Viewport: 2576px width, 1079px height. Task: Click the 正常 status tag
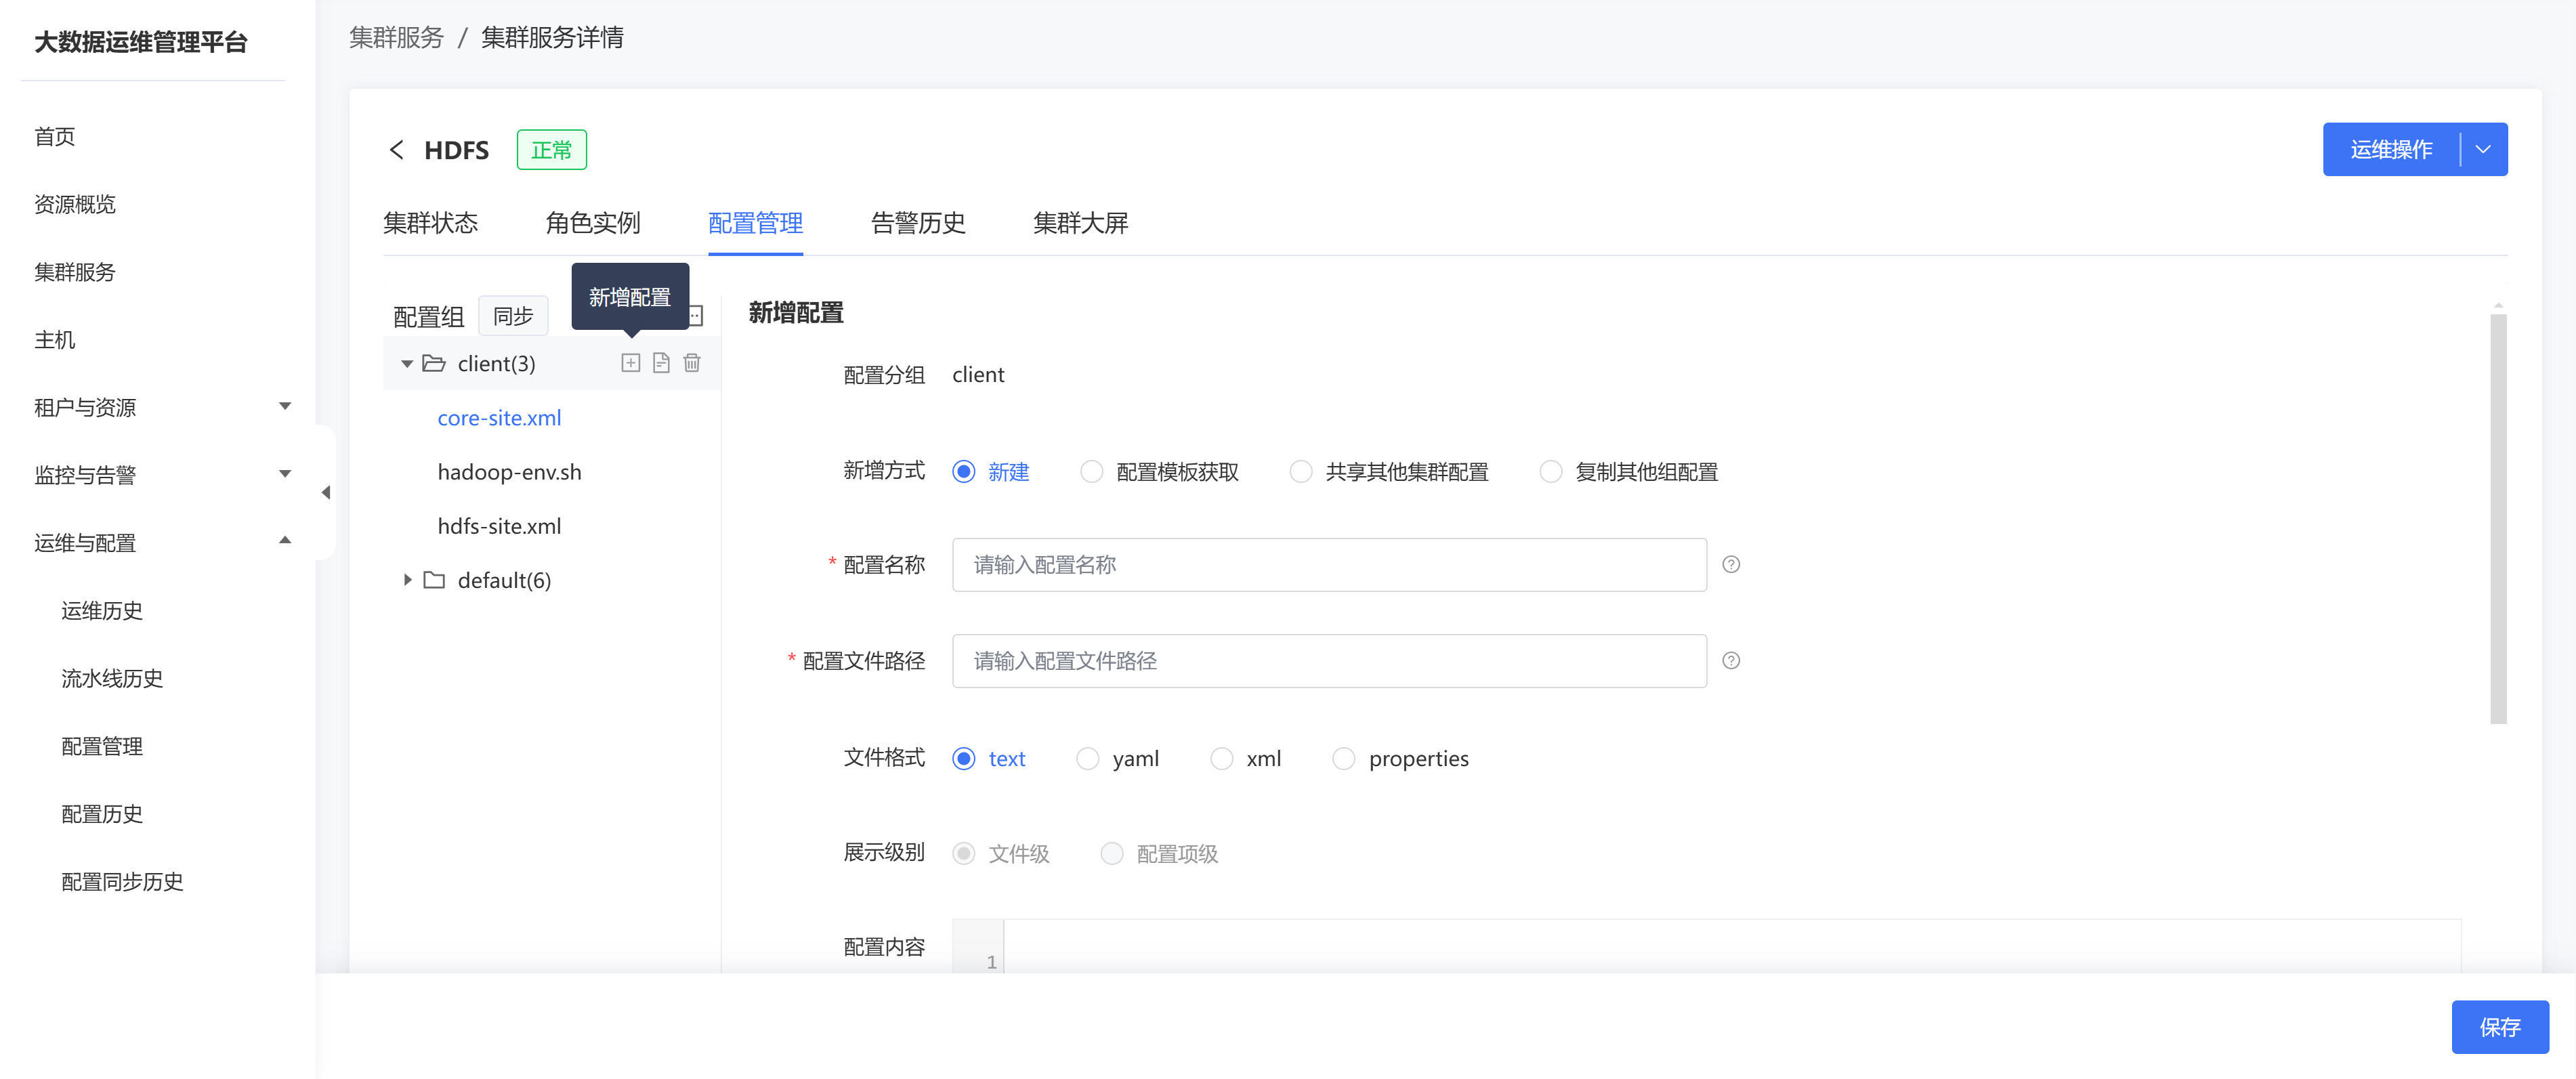pos(551,150)
